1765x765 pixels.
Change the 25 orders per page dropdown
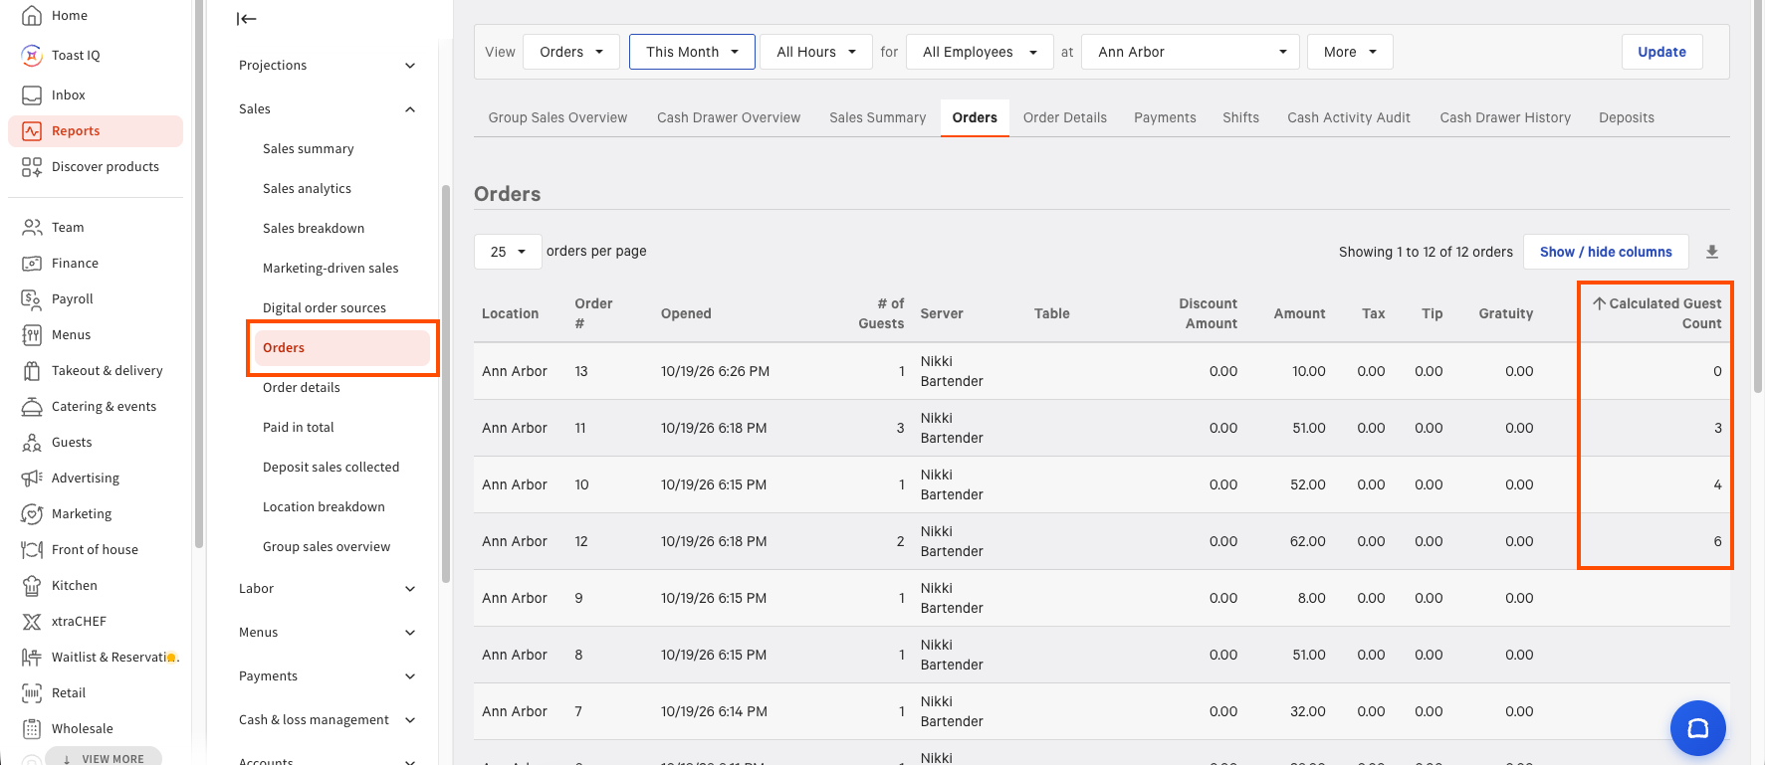[508, 252]
